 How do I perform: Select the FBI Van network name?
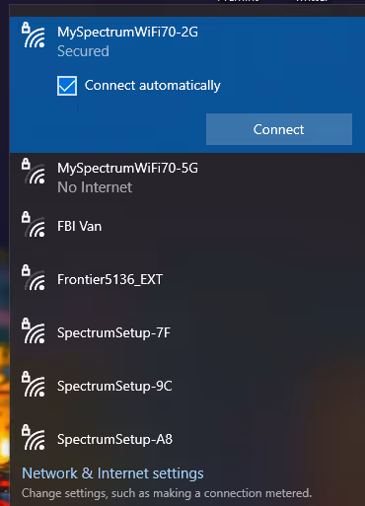click(79, 227)
